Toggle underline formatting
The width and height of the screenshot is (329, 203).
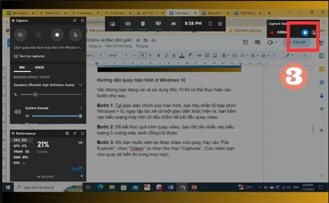174,55
